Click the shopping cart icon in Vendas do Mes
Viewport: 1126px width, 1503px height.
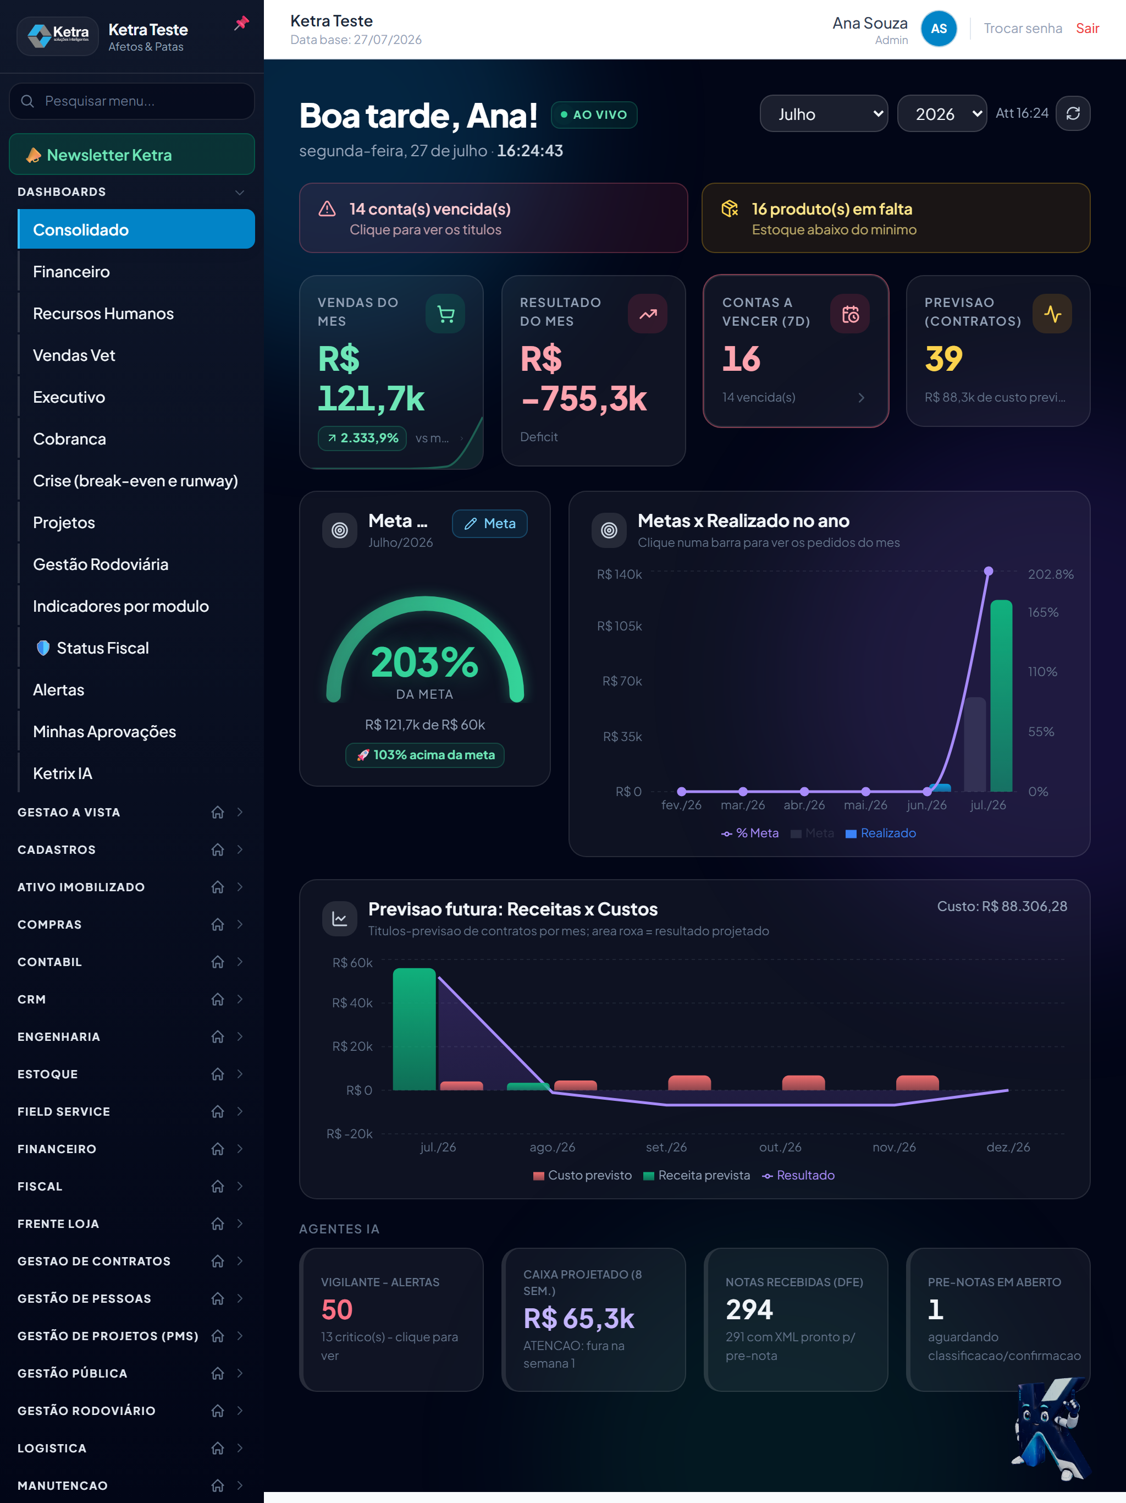(x=445, y=314)
